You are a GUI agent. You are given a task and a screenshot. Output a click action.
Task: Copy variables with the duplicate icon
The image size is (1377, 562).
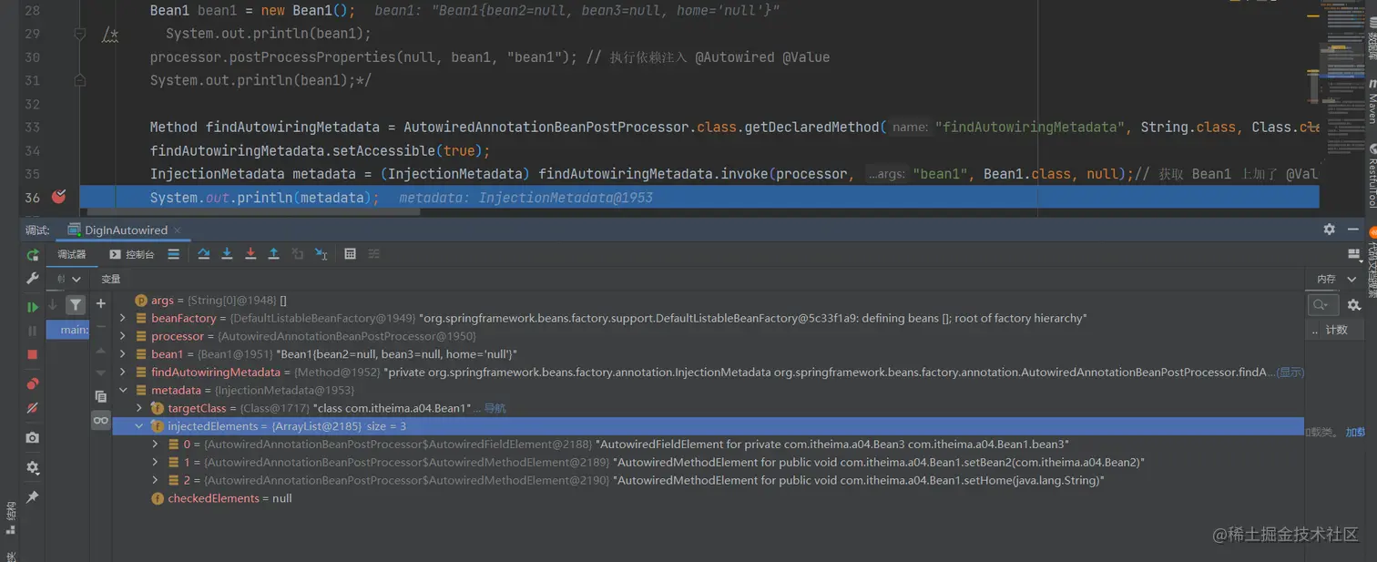101,396
